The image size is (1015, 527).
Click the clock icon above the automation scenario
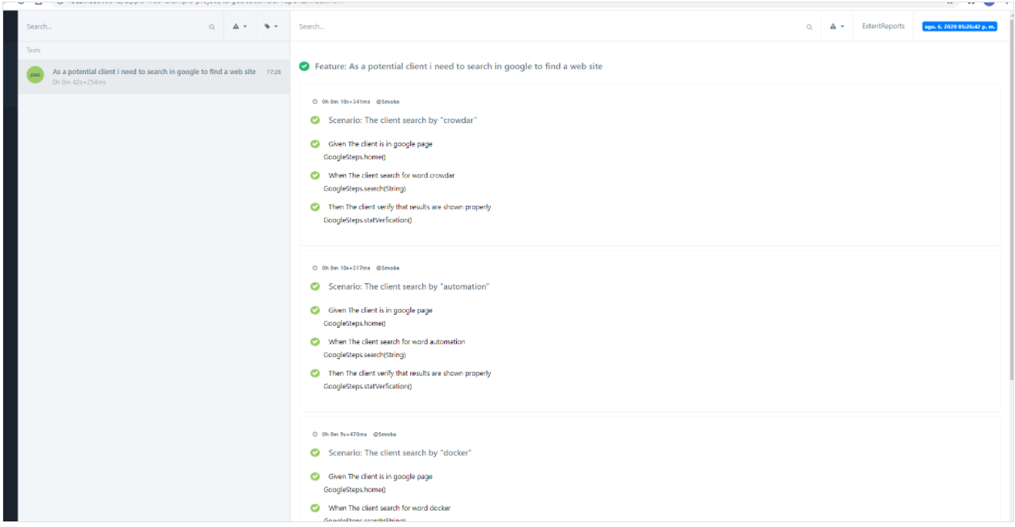[315, 268]
